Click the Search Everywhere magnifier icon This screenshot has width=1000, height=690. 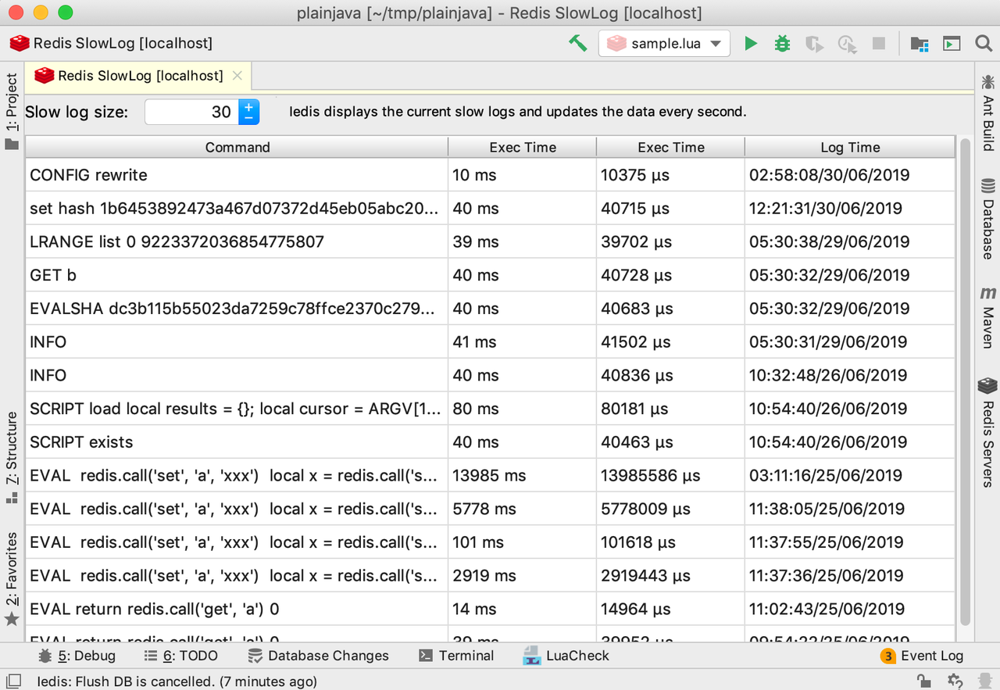click(984, 44)
